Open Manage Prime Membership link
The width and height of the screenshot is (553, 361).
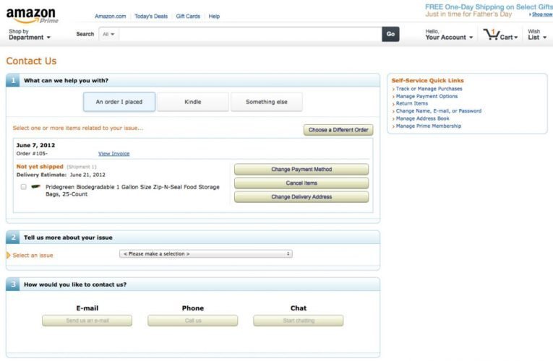tap(429, 126)
